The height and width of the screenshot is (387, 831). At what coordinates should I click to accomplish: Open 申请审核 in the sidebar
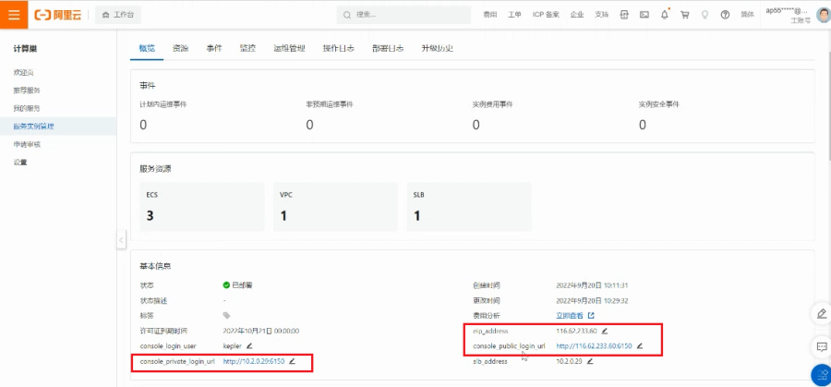[27, 144]
